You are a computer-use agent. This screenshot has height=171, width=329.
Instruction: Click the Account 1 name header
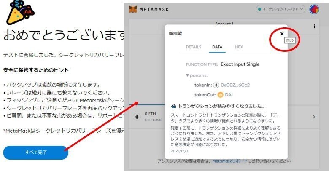[x=224, y=24]
